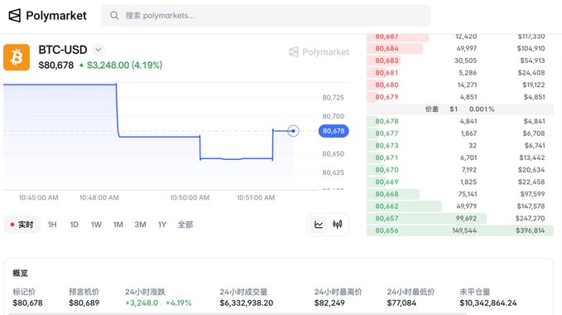Screen dimensions: 562x315
Task: Click bid price 80,670
Action: [x=387, y=170]
